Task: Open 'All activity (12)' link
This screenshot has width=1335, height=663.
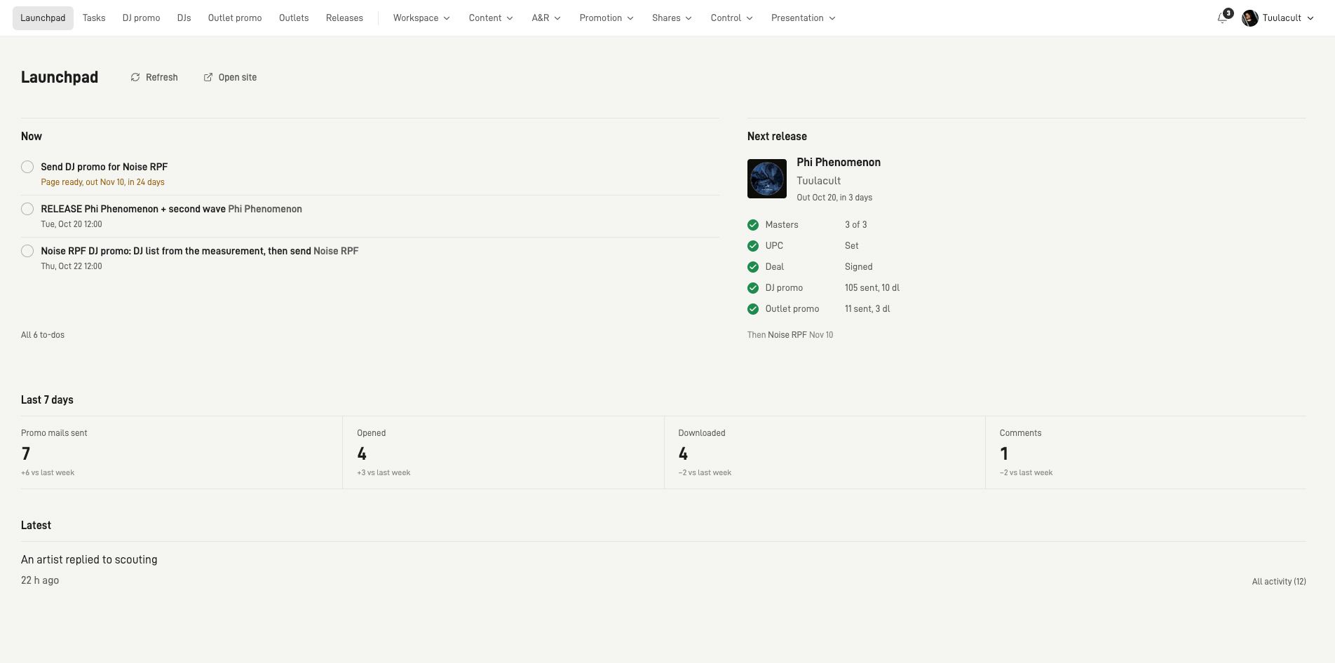Action: (1279, 582)
